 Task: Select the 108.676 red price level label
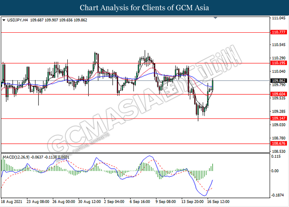point(279,143)
